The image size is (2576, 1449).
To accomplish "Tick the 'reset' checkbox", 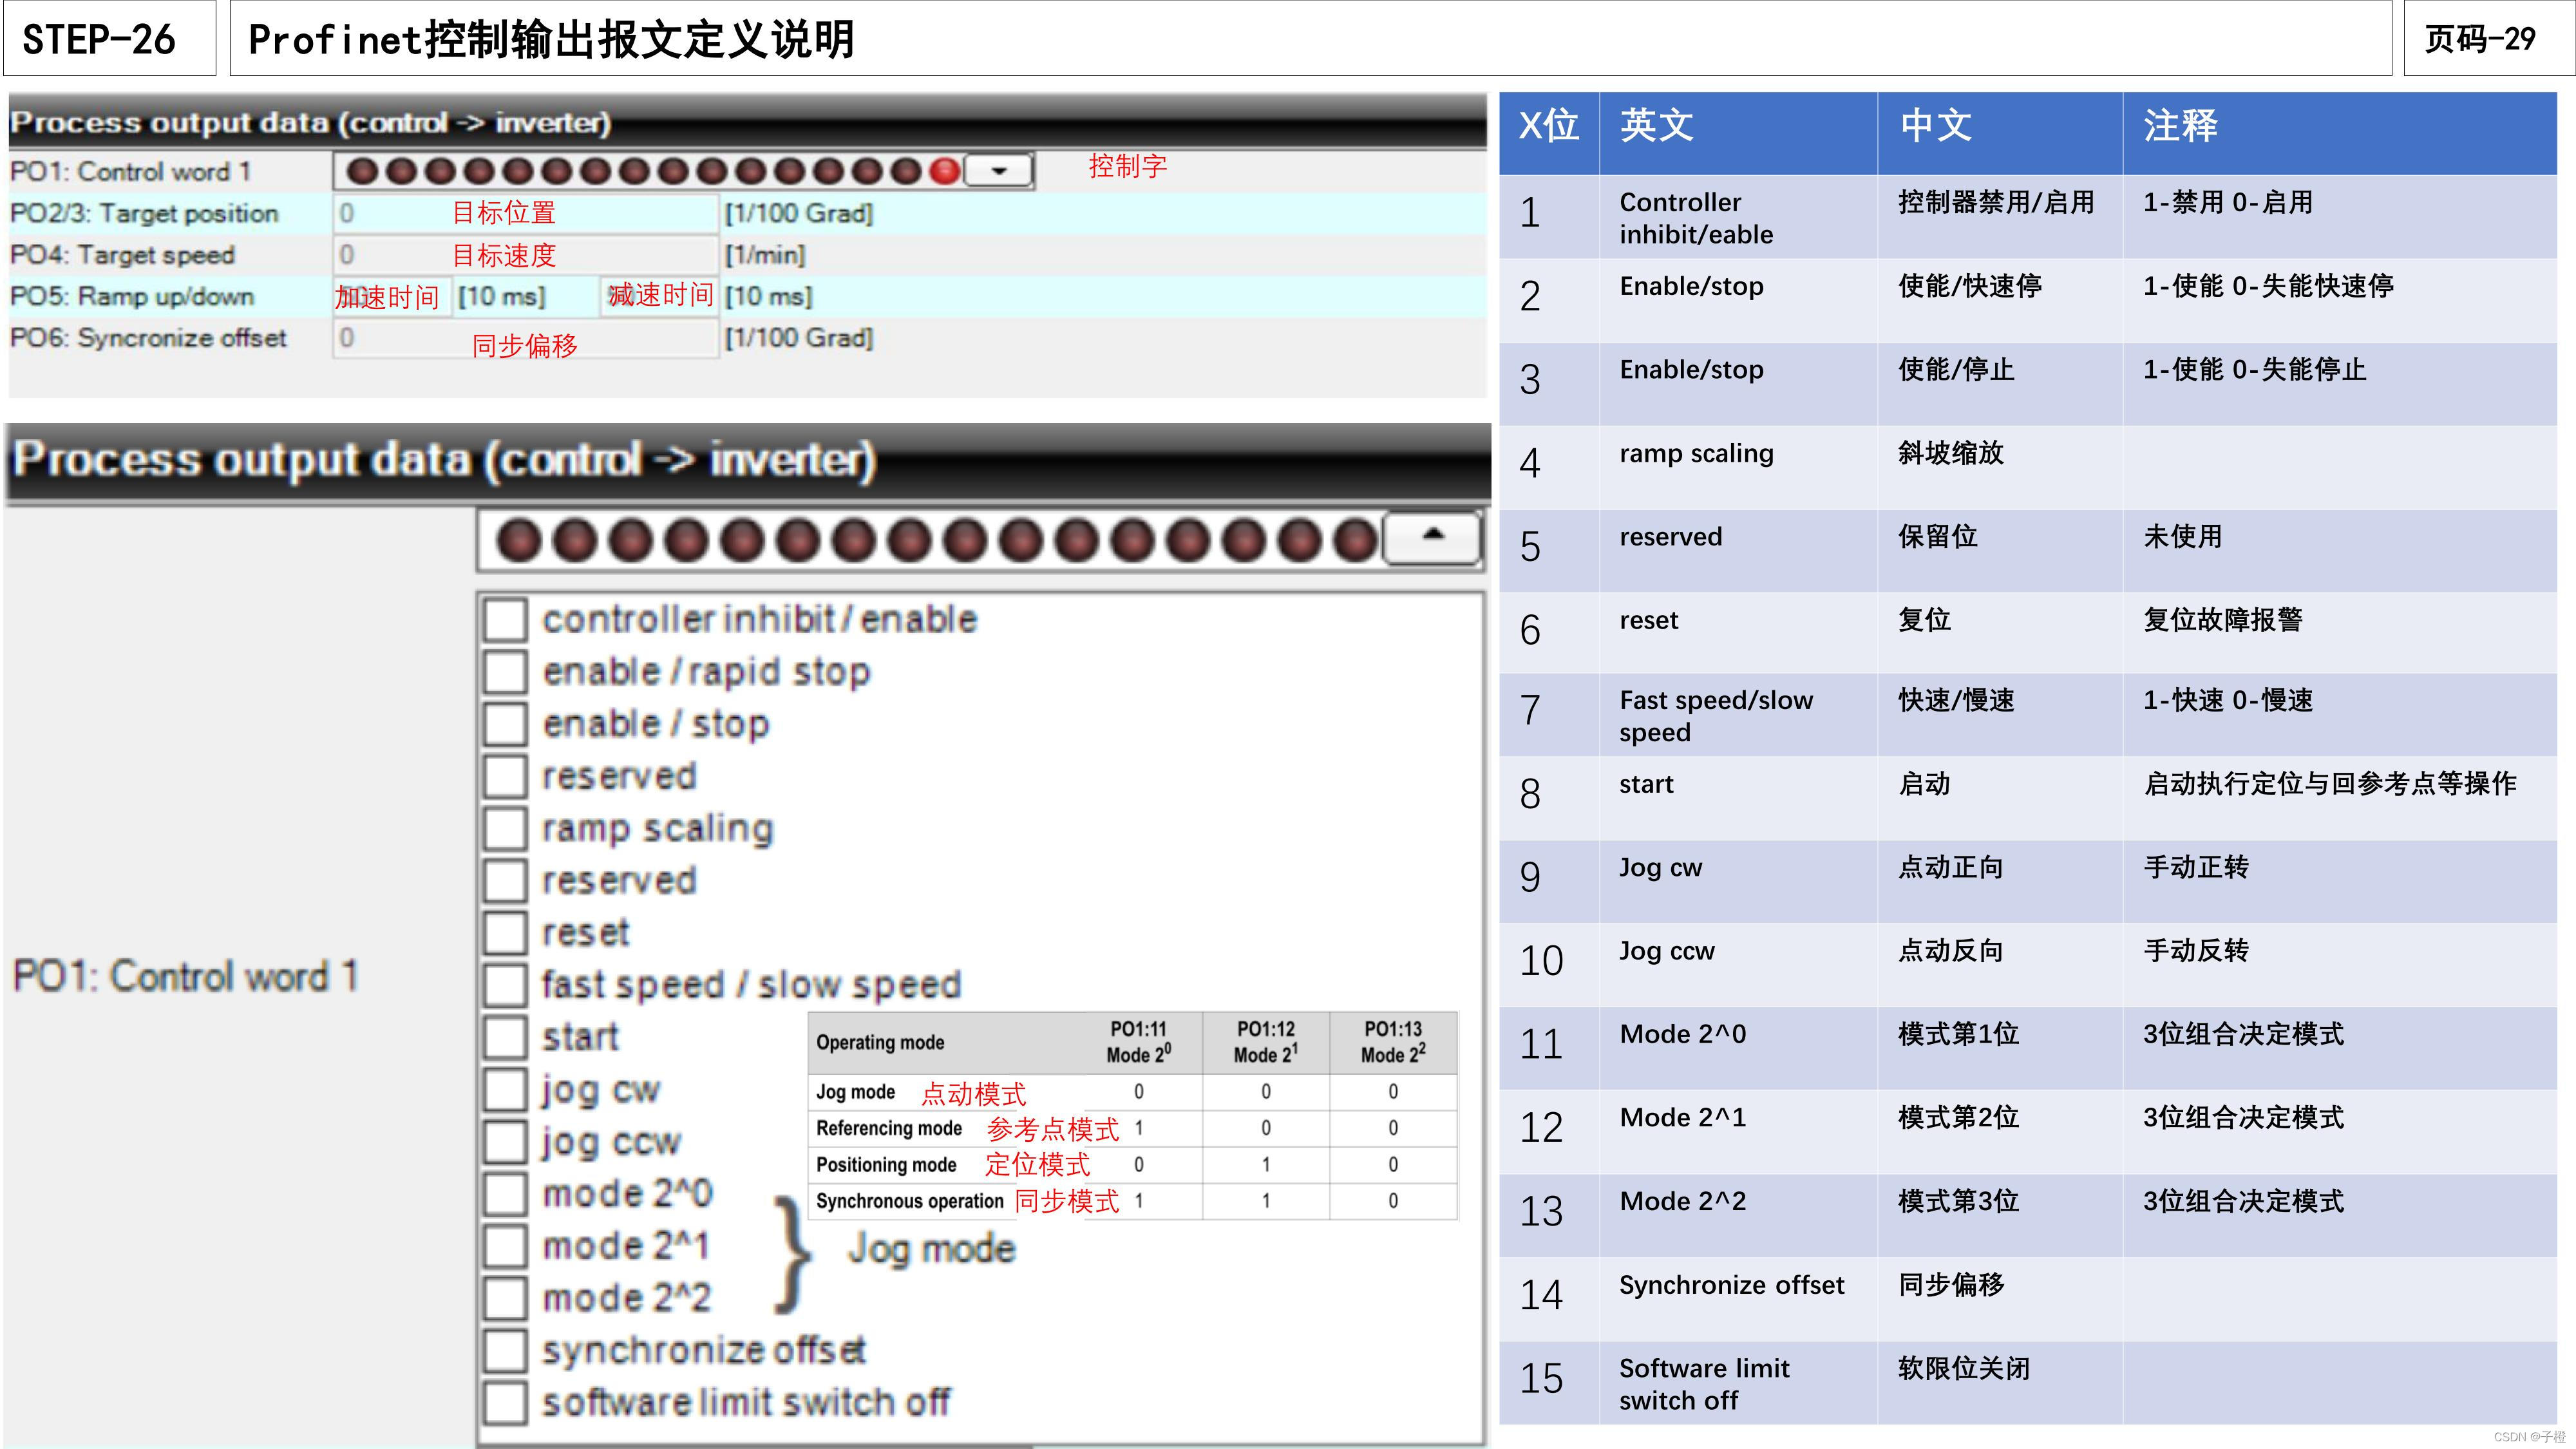I will (x=505, y=932).
